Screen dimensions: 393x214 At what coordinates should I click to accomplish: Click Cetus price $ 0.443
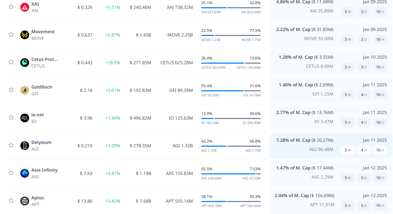tap(85, 63)
